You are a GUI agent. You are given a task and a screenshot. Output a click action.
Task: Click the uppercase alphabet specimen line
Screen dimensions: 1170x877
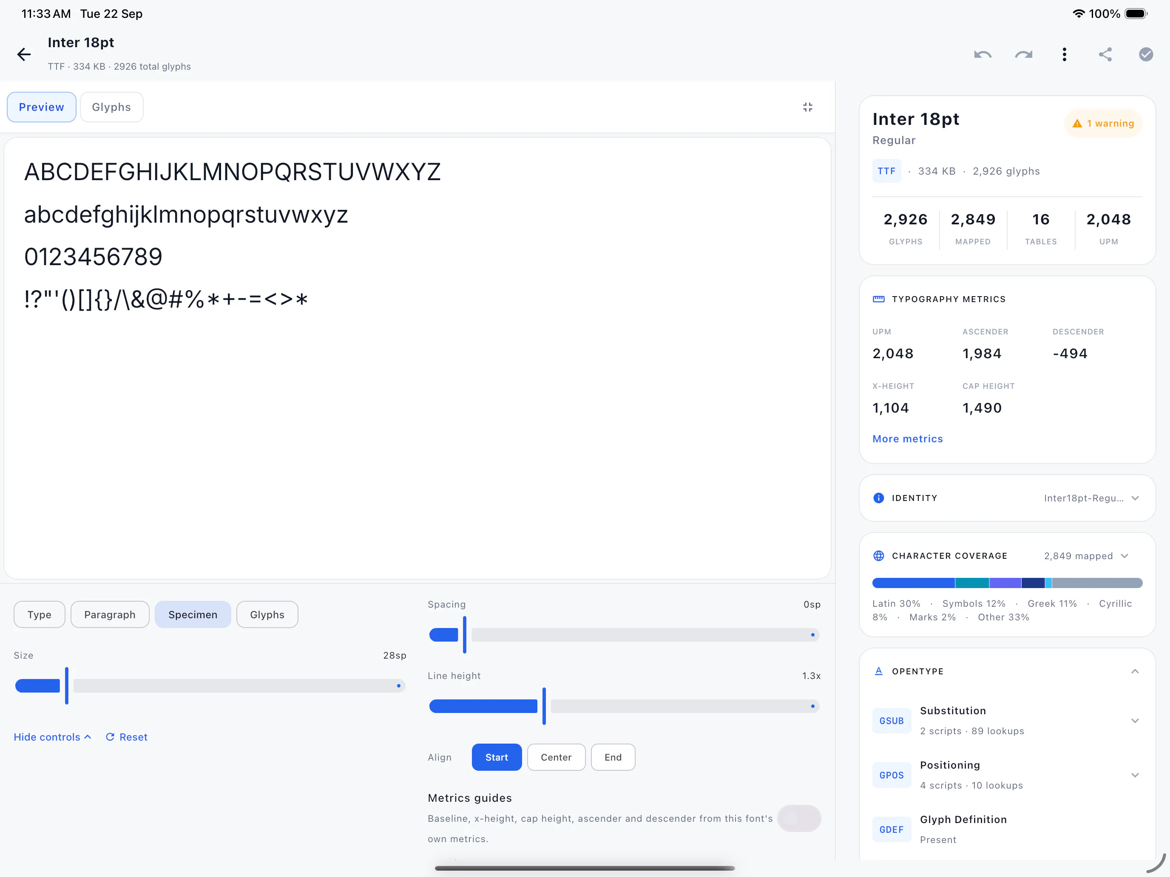233,172
